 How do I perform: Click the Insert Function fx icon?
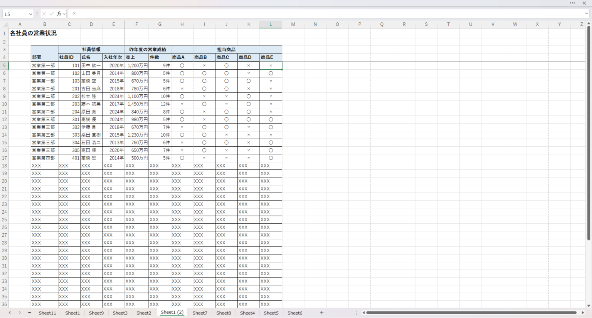click(x=59, y=14)
